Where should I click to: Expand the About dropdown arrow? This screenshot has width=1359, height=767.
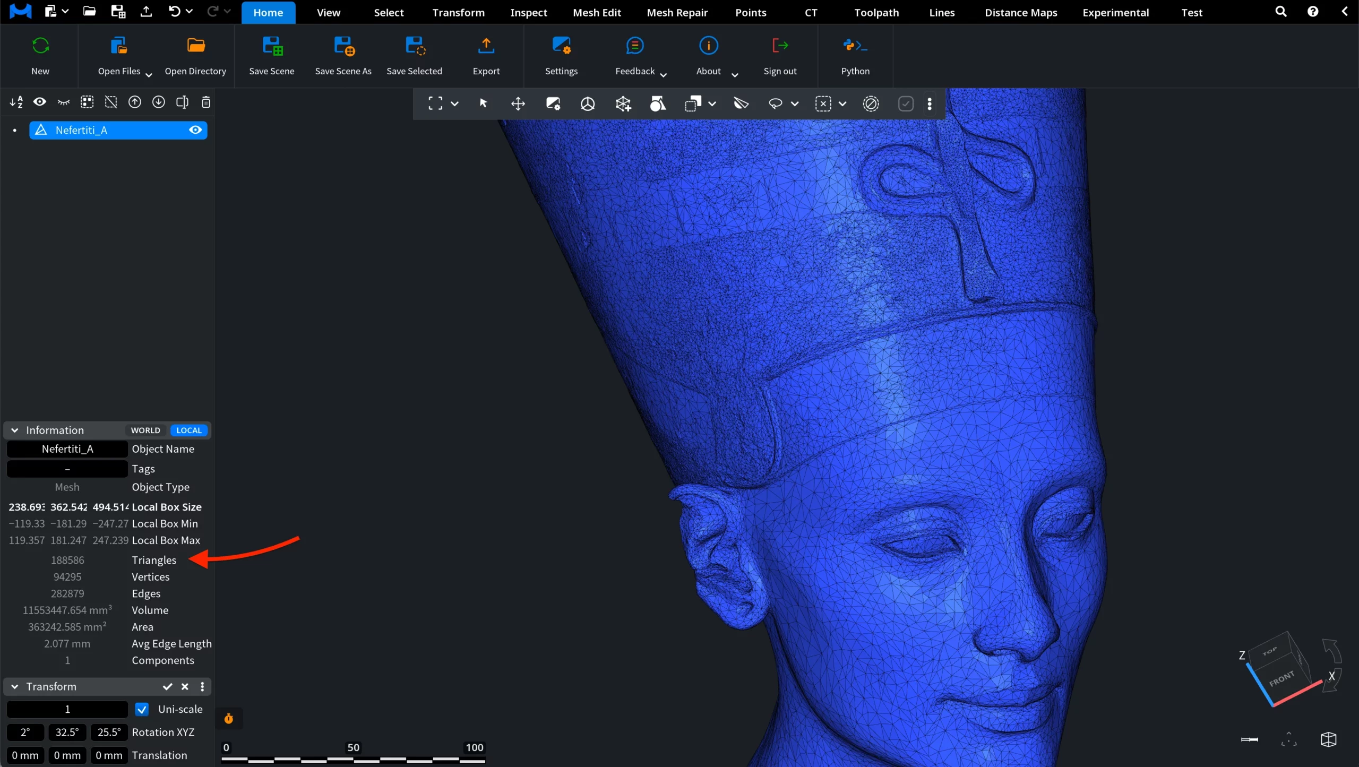(x=735, y=75)
